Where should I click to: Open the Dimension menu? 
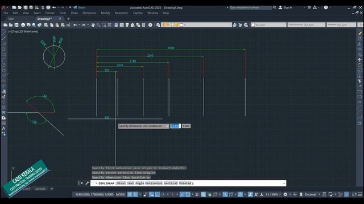pyautogui.click(x=89, y=13)
